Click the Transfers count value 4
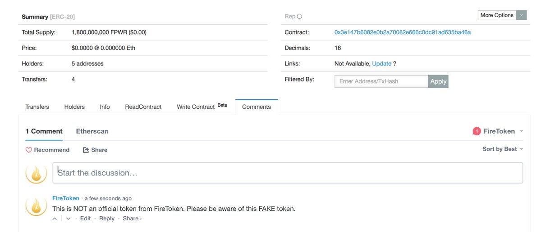 coord(73,79)
